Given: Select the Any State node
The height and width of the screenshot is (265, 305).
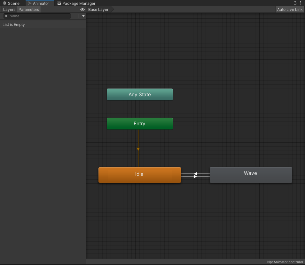Looking at the screenshot, I should pyautogui.click(x=140, y=95).
